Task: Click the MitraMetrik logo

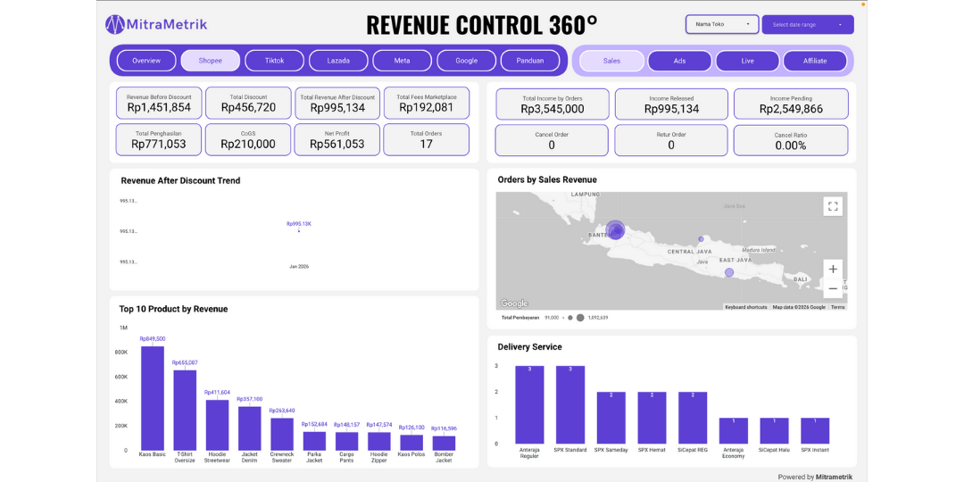Action: click(156, 24)
